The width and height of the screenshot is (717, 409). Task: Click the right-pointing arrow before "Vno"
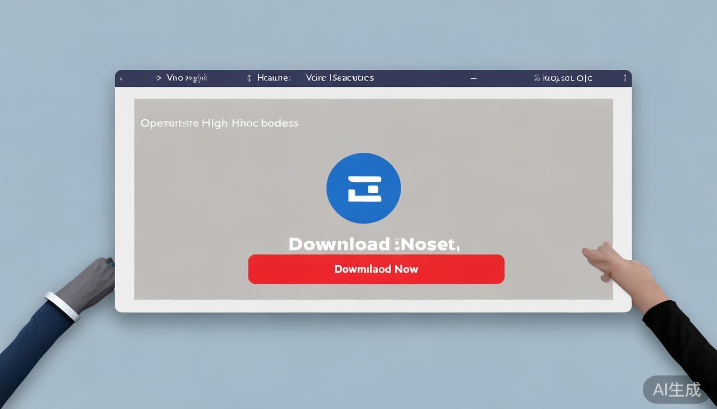[x=158, y=78]
